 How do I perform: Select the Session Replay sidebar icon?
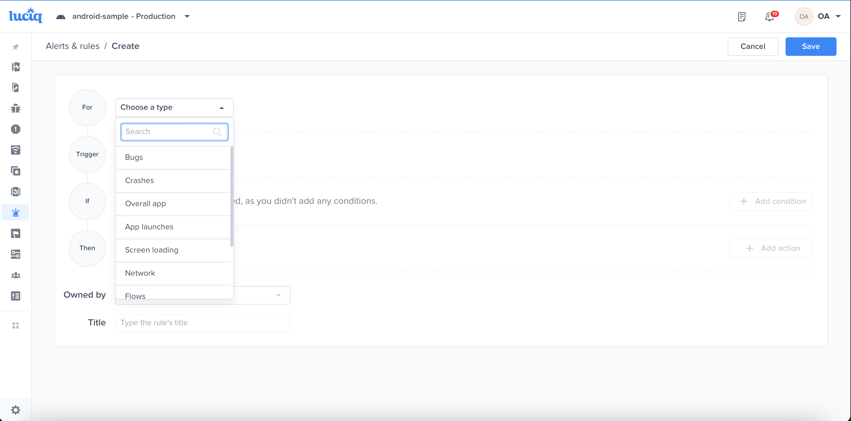15,192
